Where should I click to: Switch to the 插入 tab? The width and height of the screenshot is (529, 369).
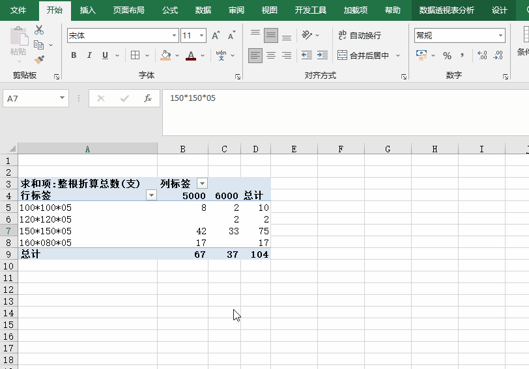click(x=88, y=10)
